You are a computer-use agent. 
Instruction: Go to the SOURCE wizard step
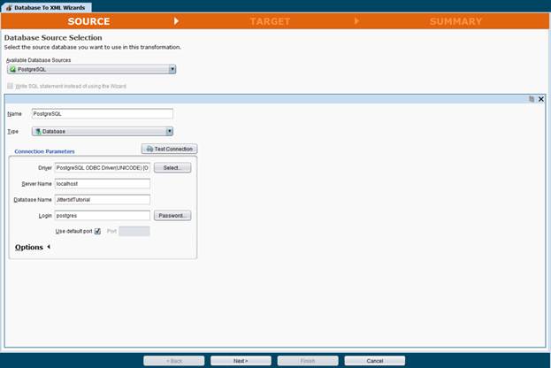pyautogui.click(x=89, y=21)
